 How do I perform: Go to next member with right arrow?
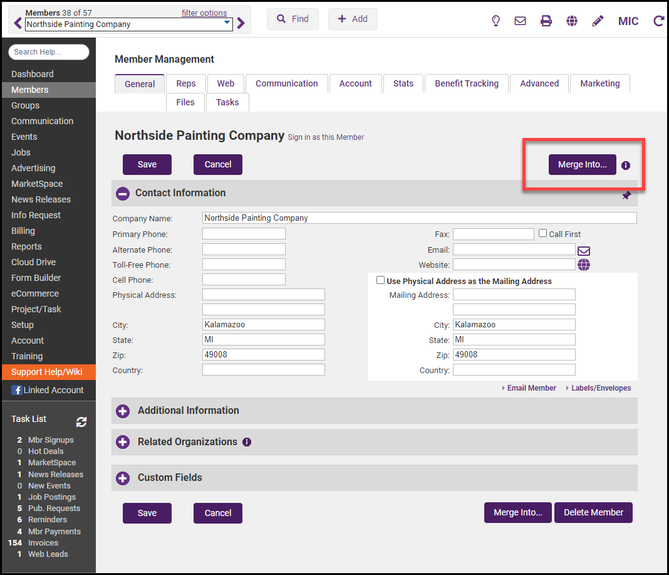coord(241,24)
